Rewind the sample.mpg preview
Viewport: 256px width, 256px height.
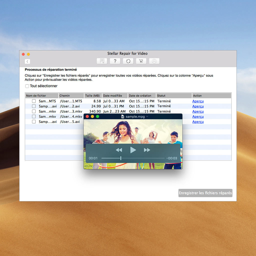(119, 150)
